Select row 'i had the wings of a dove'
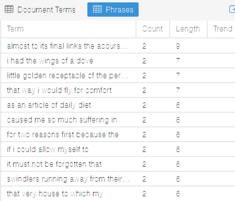The height and width of the screenshot is (201, 235). (x=50, y=61)
